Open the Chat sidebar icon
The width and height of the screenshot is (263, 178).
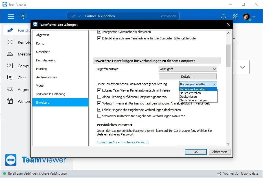click(x=10, y=77)
